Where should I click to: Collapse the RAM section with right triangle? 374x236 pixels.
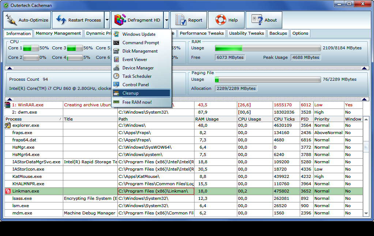(364, 68)
